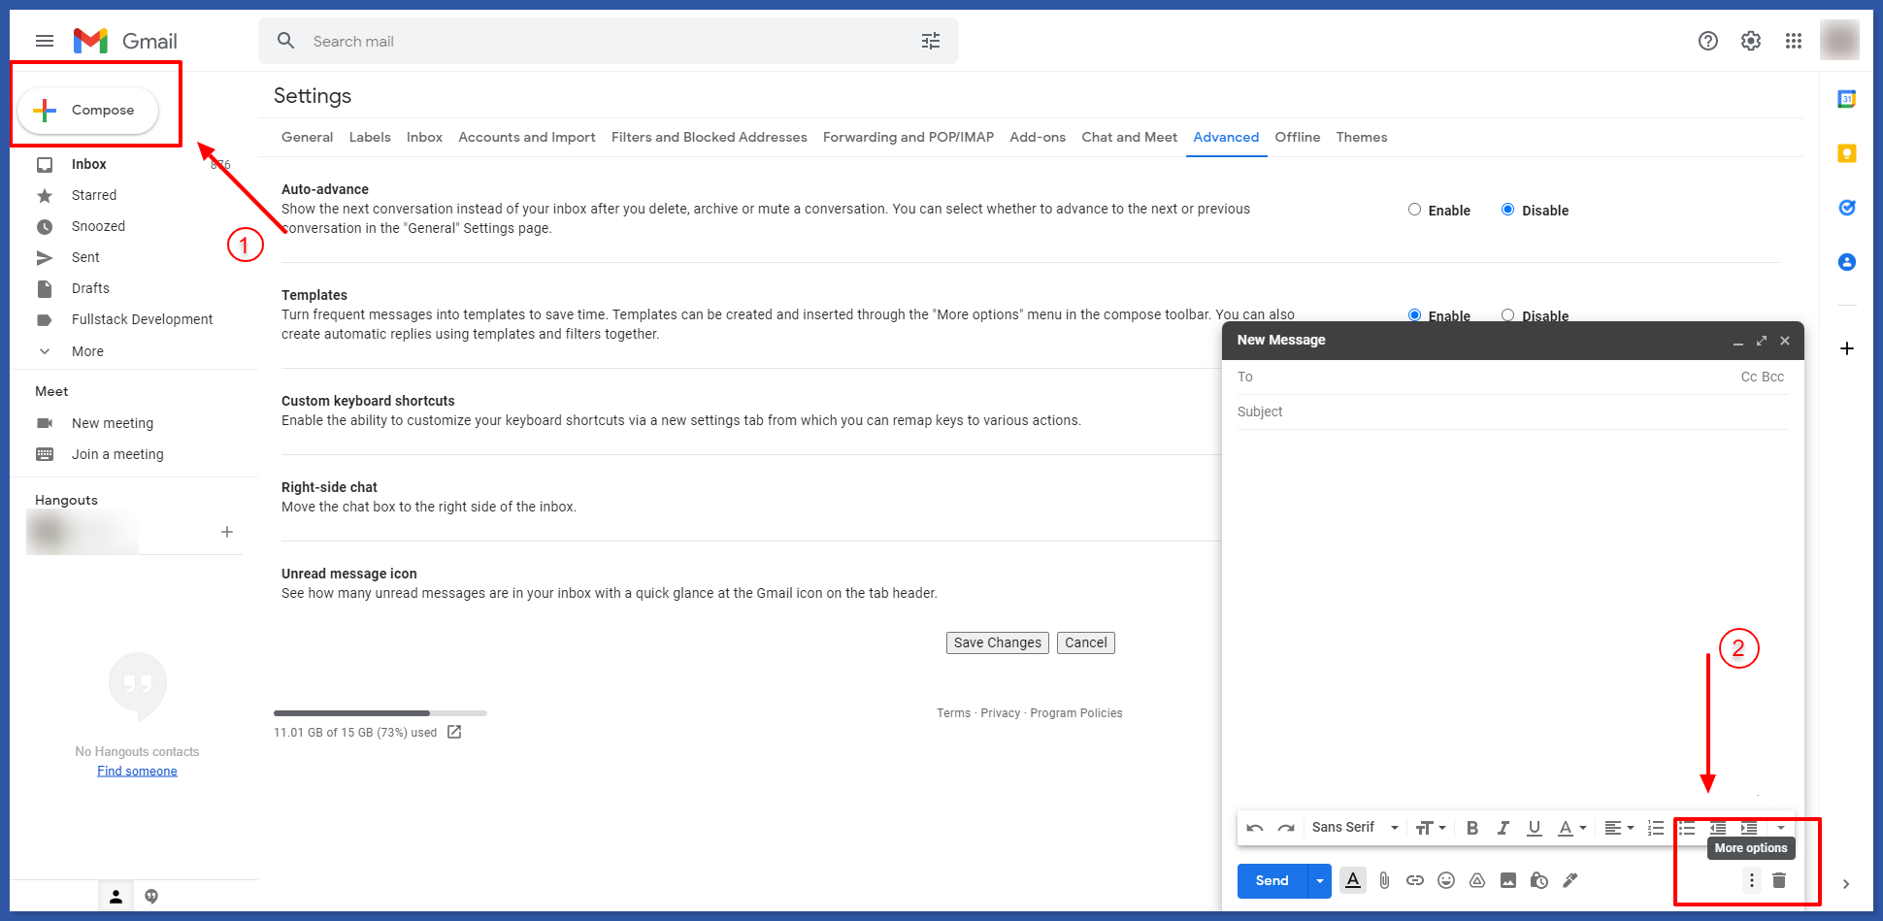Toggle confidential mode in the compose window
This screenshot has width=1883, height=921.
(1539, 880)
